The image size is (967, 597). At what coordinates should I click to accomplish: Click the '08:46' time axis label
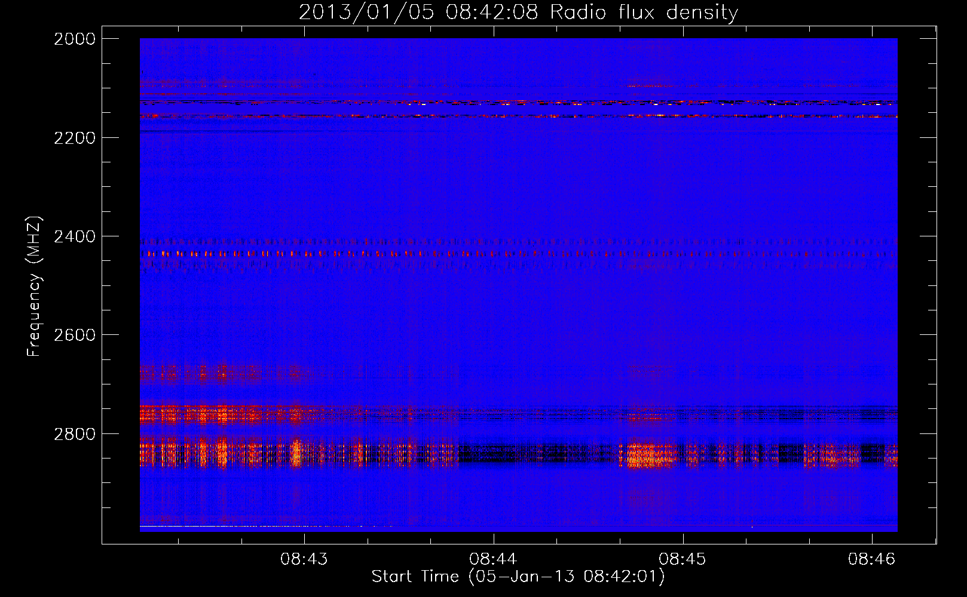(871, 559)
